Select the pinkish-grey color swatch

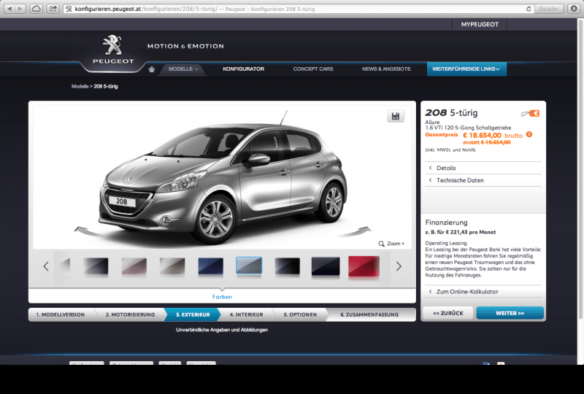click(x=134, y=266)
